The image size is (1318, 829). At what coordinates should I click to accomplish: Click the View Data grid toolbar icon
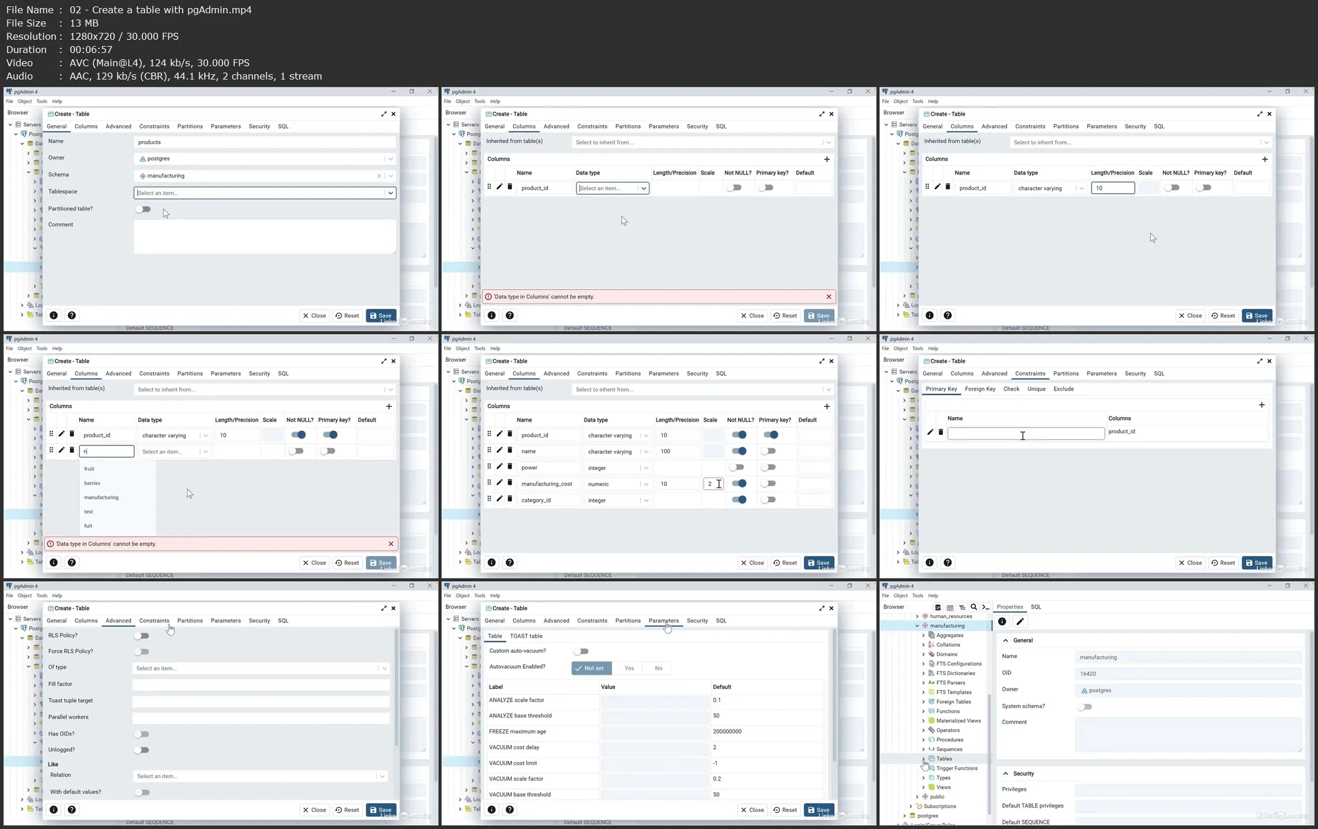pos(950,607)
